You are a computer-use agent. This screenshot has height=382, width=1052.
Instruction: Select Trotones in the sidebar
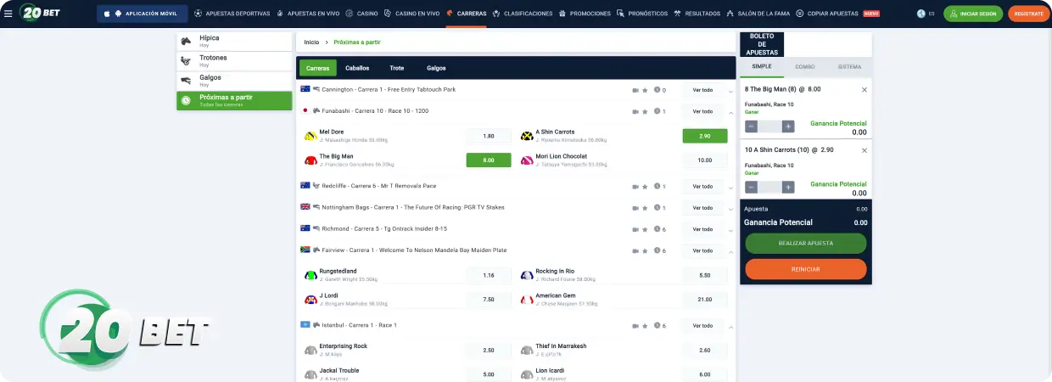pos(234,61)
